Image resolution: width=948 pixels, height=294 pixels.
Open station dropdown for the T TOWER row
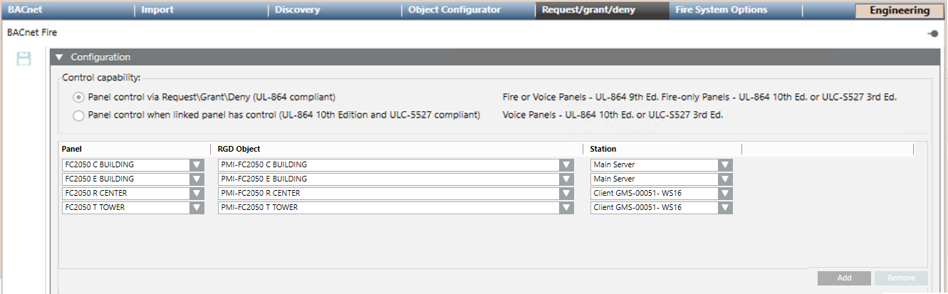point(725,208)
